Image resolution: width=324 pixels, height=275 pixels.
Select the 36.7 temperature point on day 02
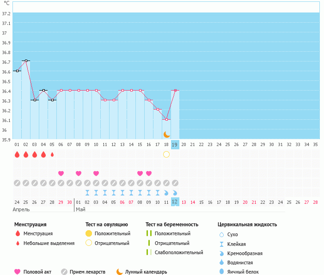coord(26,61)
